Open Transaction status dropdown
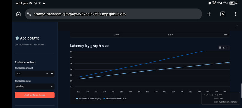The height and width of the screenshot is (108, 242). point(35,87)
